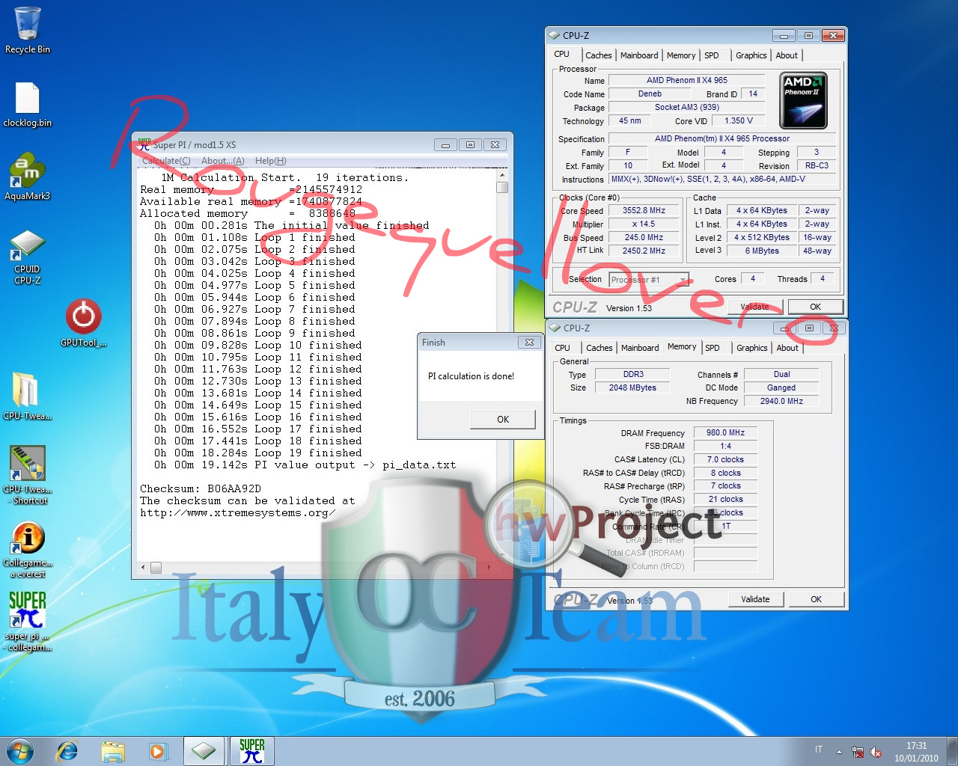The image size is (958, 766).
Task: Click OK in the Finish dialog
Action: pos(503,420)
